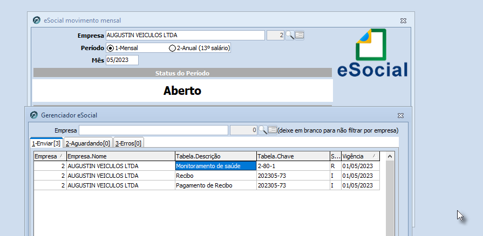The image size is (483, 236).
Task: Click the I status cell in the Recibo row
Action: (335, 176)
